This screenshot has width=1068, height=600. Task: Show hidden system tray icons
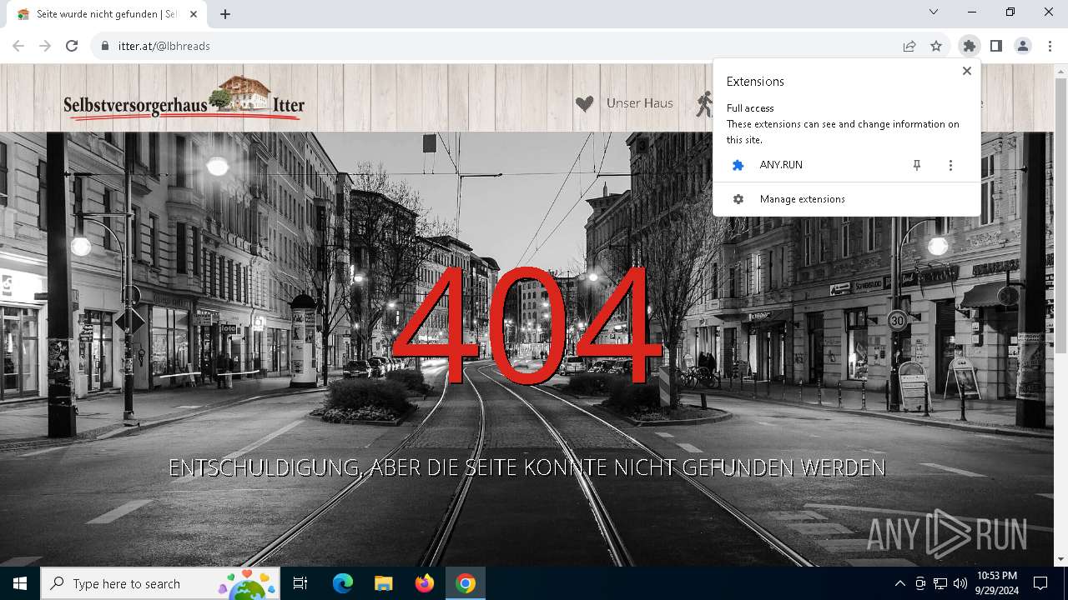coord(900,583)
